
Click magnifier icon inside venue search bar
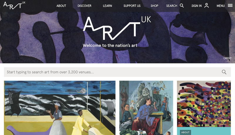(x=224, y=72)
